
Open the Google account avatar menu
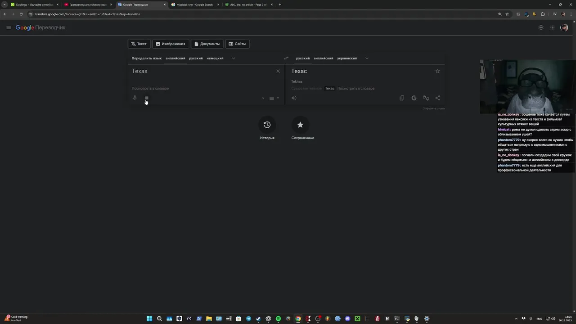(x=564, y=27)
